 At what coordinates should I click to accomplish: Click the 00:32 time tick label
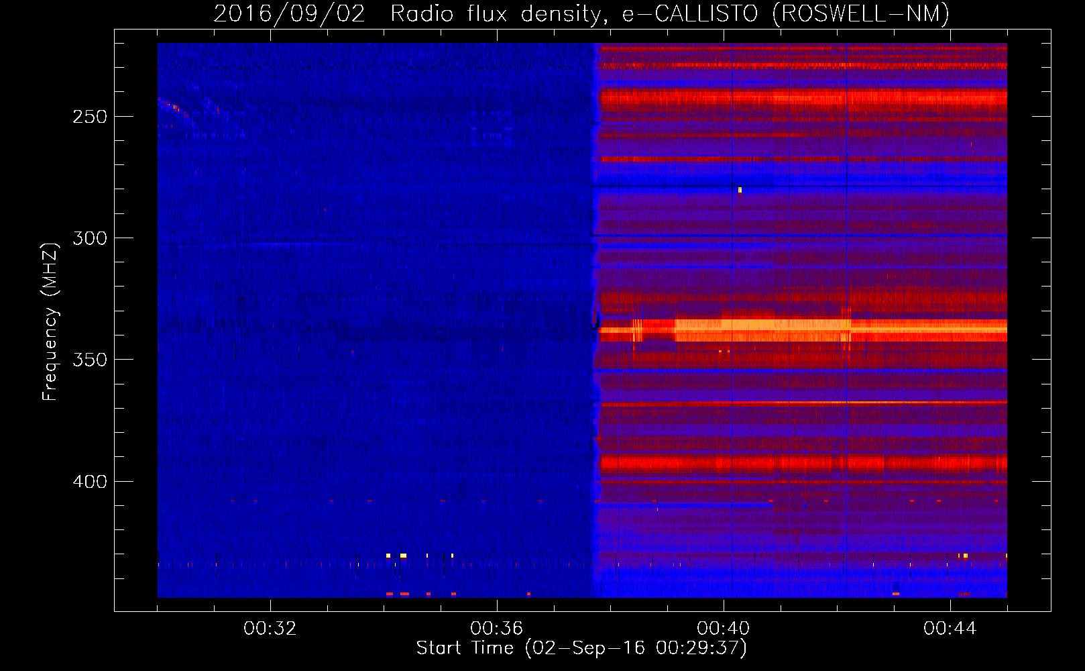coord(270,629)
